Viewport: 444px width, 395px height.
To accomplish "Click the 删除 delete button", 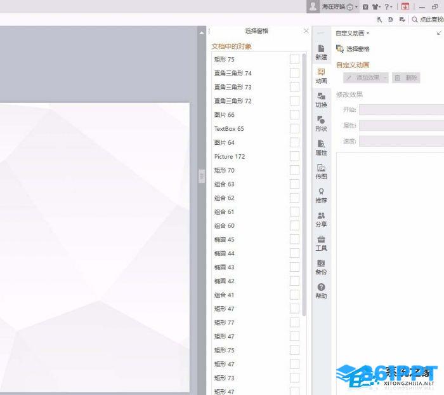I will 406,77.
